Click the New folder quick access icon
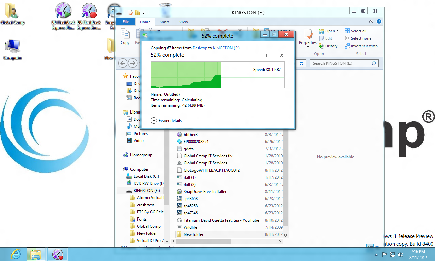 [137, 13]
